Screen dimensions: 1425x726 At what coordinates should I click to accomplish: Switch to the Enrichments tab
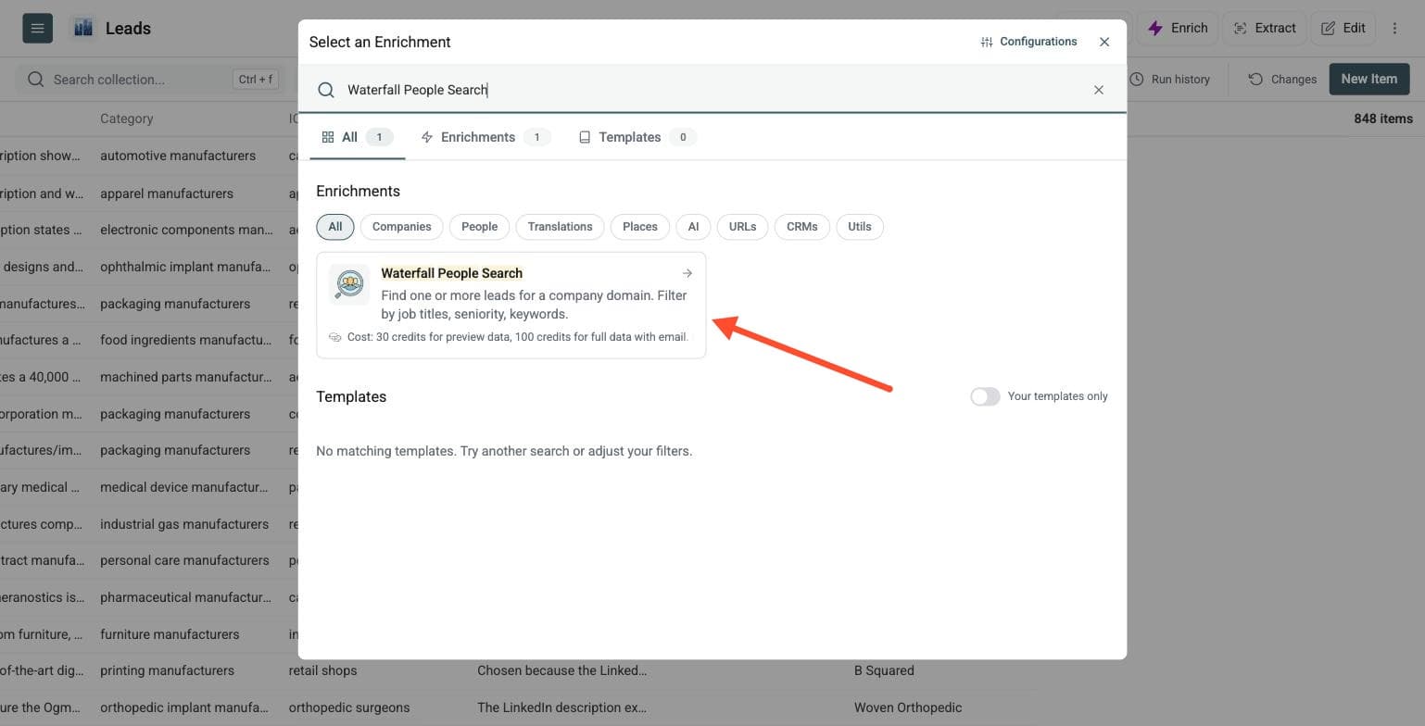point(486,137)
